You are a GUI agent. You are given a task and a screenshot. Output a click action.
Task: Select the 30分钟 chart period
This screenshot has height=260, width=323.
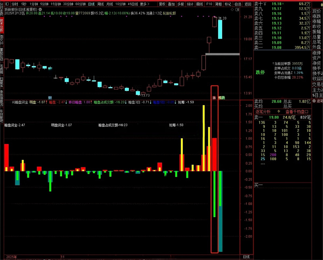[x=68, y=4]
